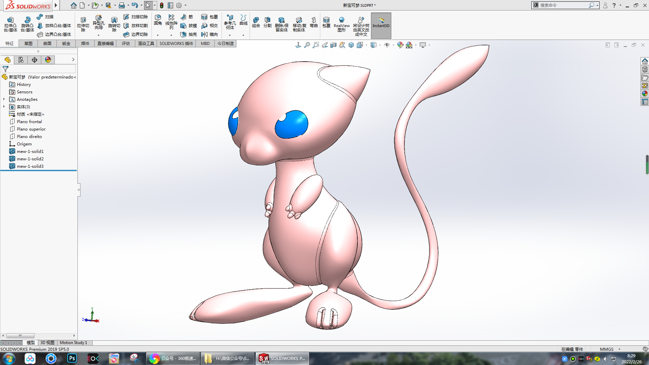Open the Windows Start button

[9, 359]
